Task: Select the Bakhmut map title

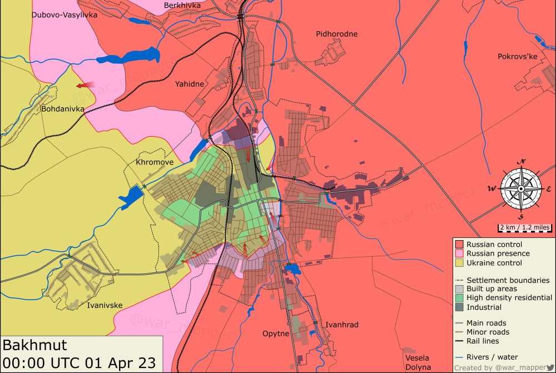Action: pyautogui.click(x=35, y=345)
